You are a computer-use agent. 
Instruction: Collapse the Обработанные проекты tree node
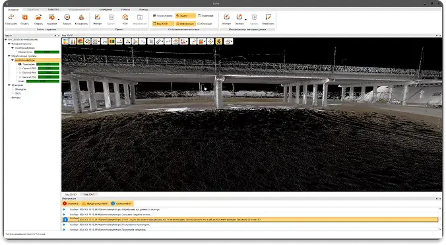pos(9,56)
